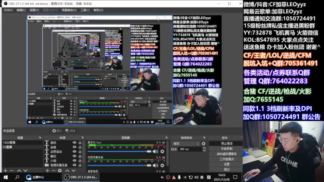Switch the 英 input method indicator
Screen dimensions: 324x182
202,177
